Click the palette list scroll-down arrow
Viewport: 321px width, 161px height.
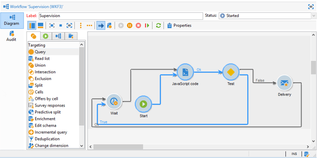tap(81, 146)
